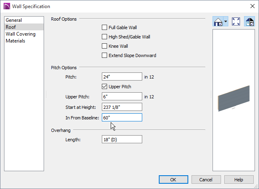
Task: Click the Cancel button
Action: pos(206,180)
